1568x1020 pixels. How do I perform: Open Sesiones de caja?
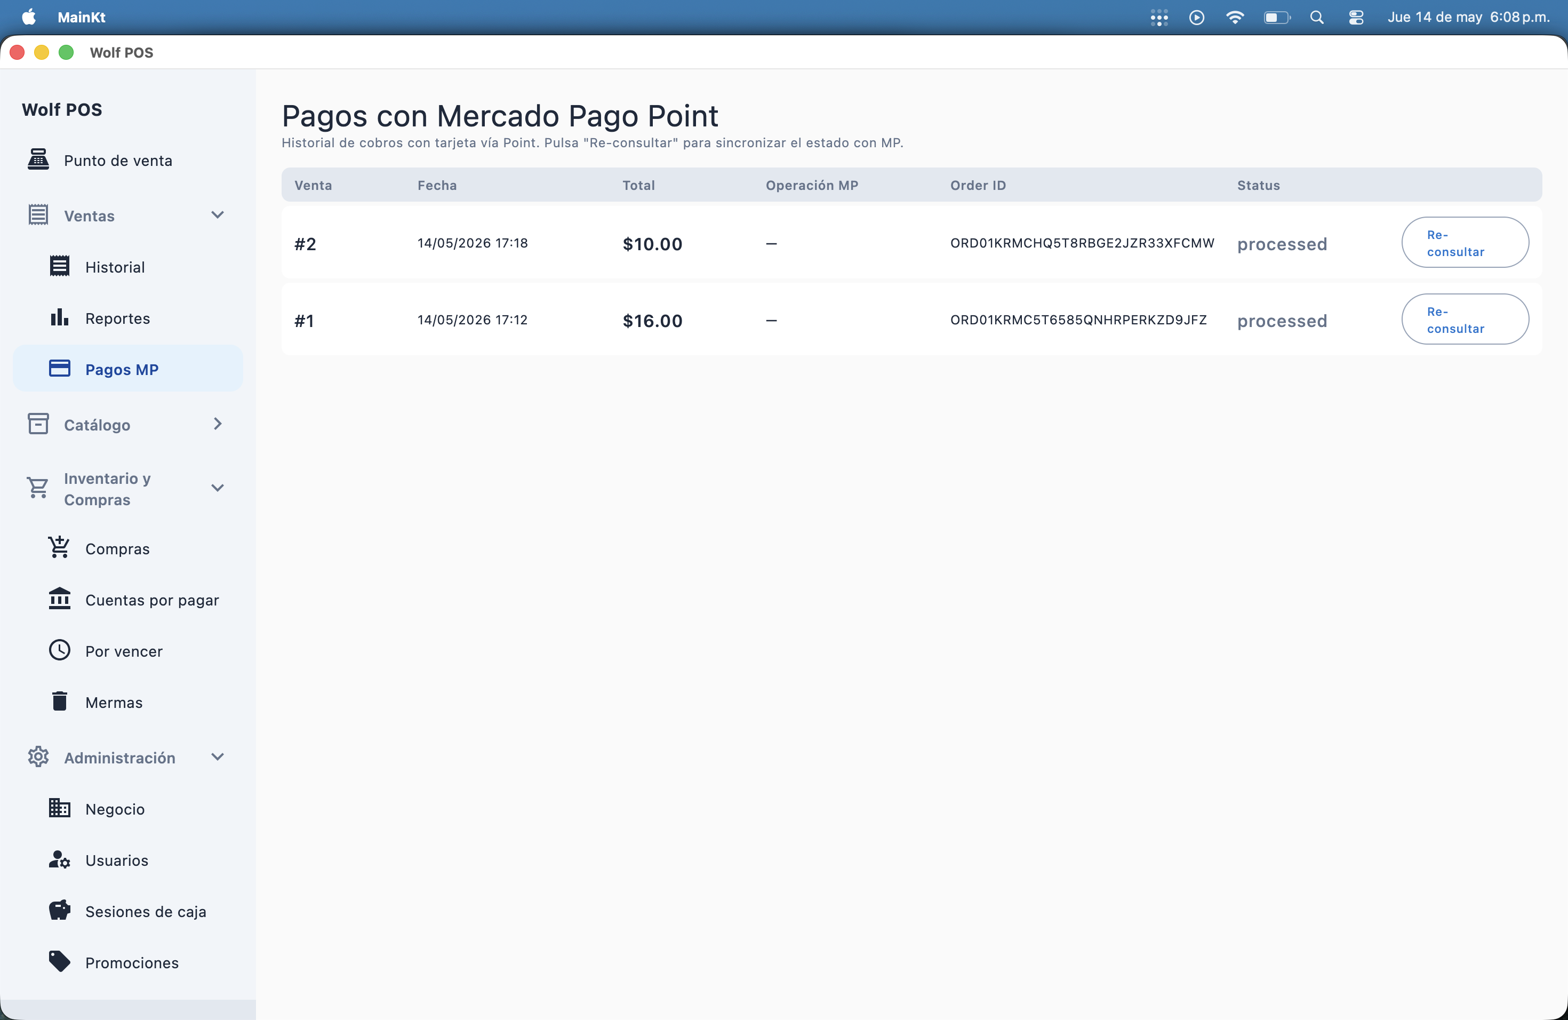[128, 911]
